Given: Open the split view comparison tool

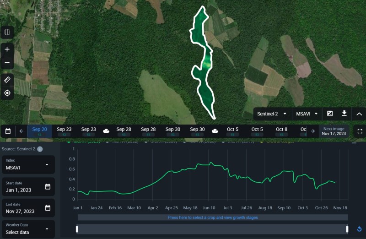Looking at the screenshot, I should coord(7,32).
